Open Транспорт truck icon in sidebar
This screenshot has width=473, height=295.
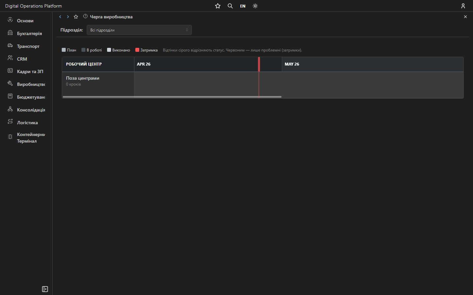click(10, 46)
